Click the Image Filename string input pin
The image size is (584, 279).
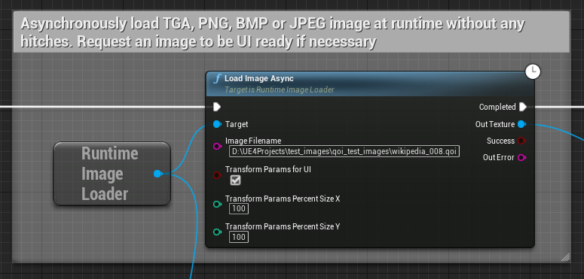(x=217, y=147)
